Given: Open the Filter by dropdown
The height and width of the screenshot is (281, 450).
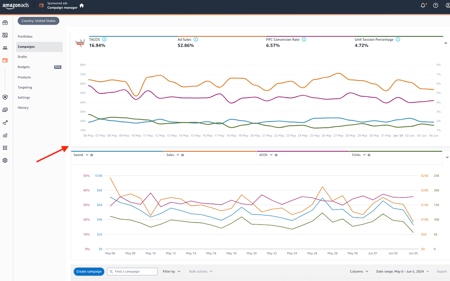Looking at the screenshot, I should tap(172, 272).
